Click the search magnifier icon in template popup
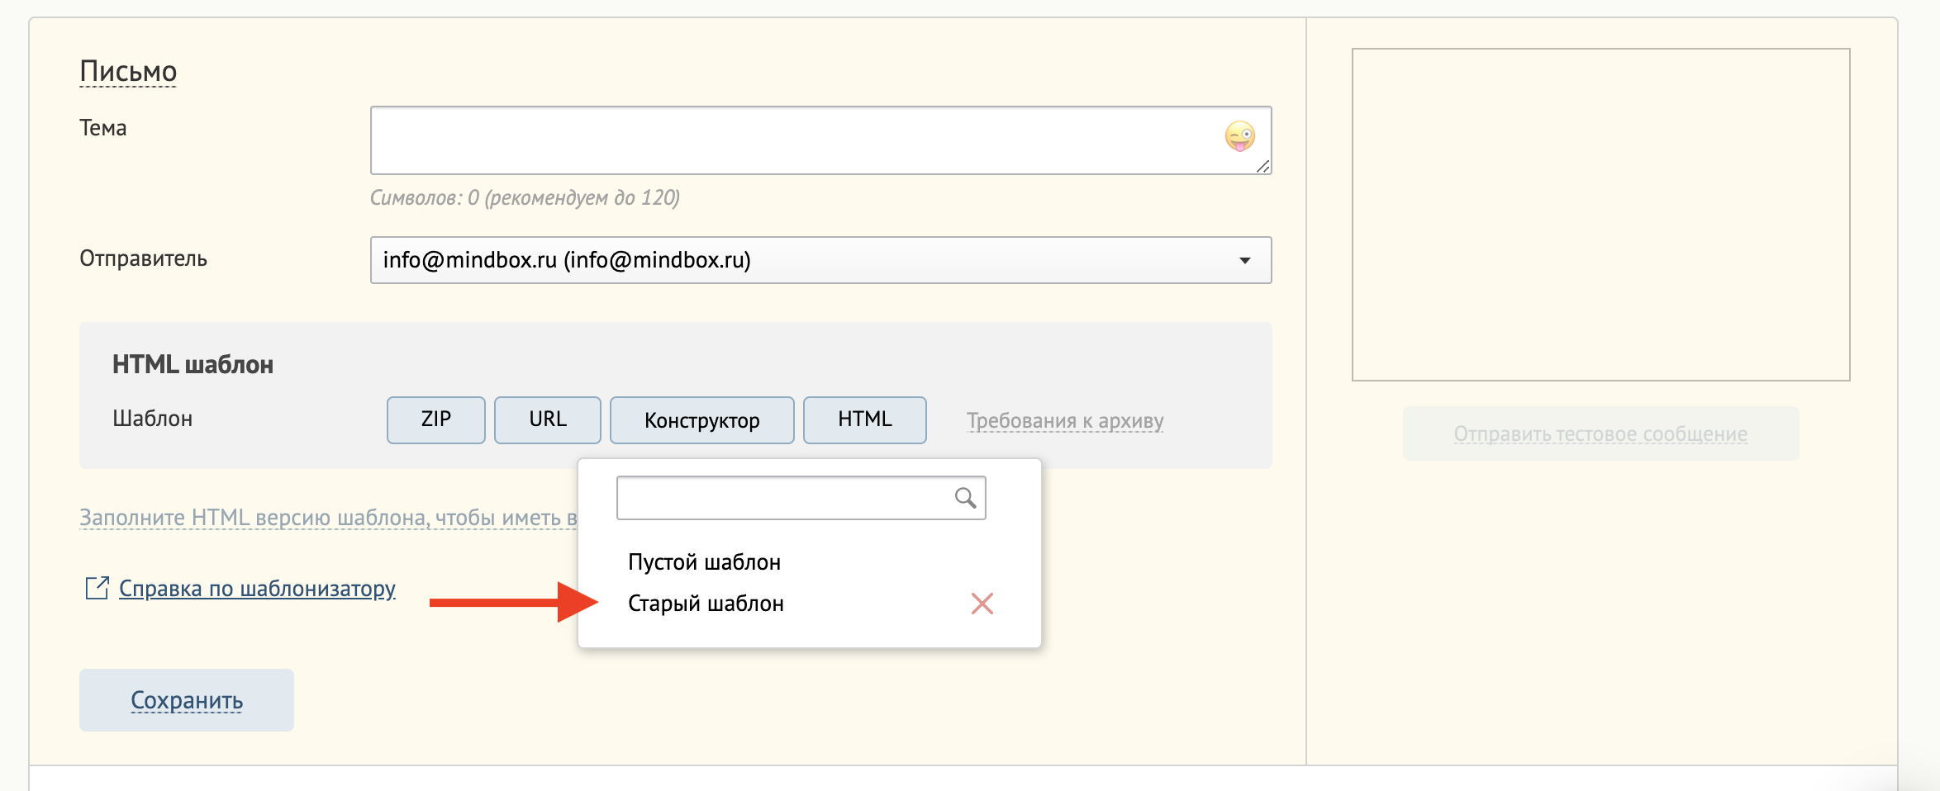Image resolution: width=1940 pixels, height=791 pixels. pyautogui.click(x=965, y=497)
